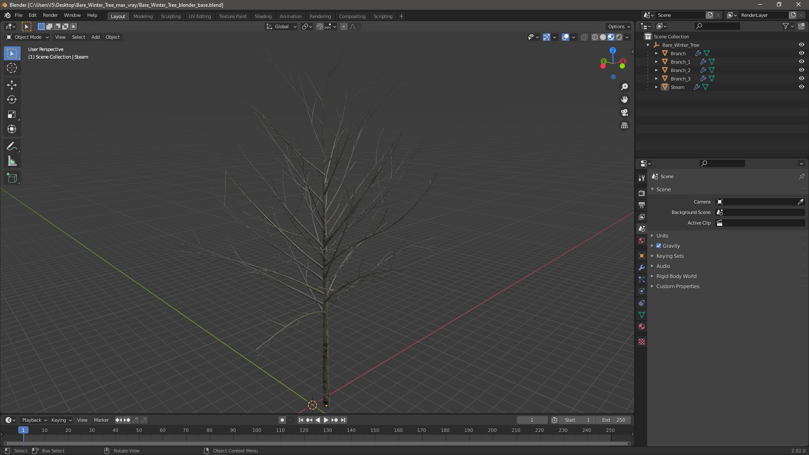Select the Cursor tool in the toolbar
Image resolution: width=809 pixels, height=455 pixels.
[12, 68]
